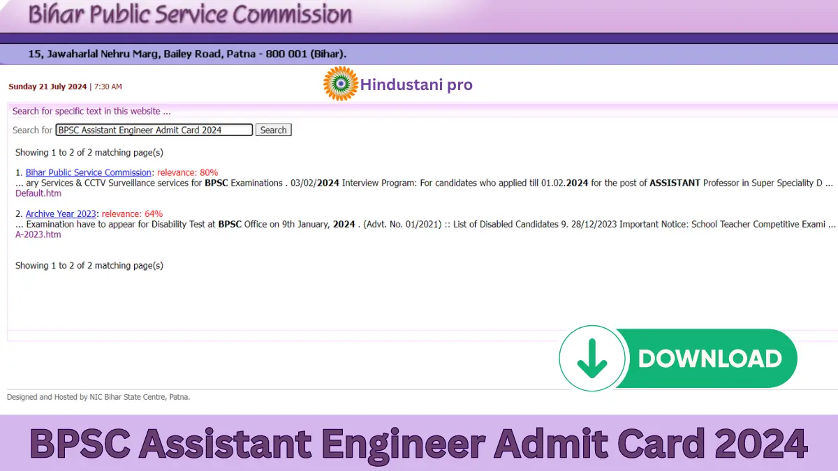Click the Hindustani pro chakra logo icon
Viewport: 838px width, 471px height.
pyautogui.click(x=341, y=84)
